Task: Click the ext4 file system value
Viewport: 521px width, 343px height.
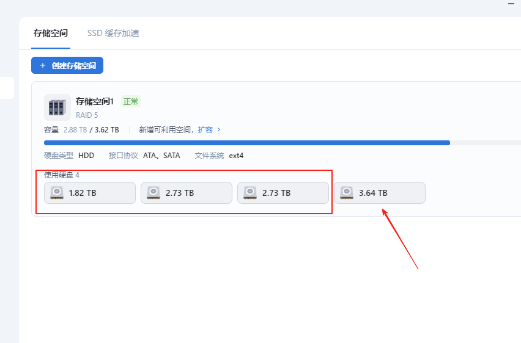Action: point(236,156)
